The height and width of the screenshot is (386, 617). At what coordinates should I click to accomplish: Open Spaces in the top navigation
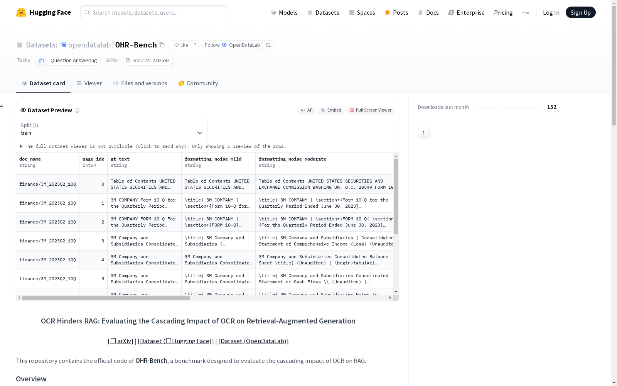tap(362, 12)
